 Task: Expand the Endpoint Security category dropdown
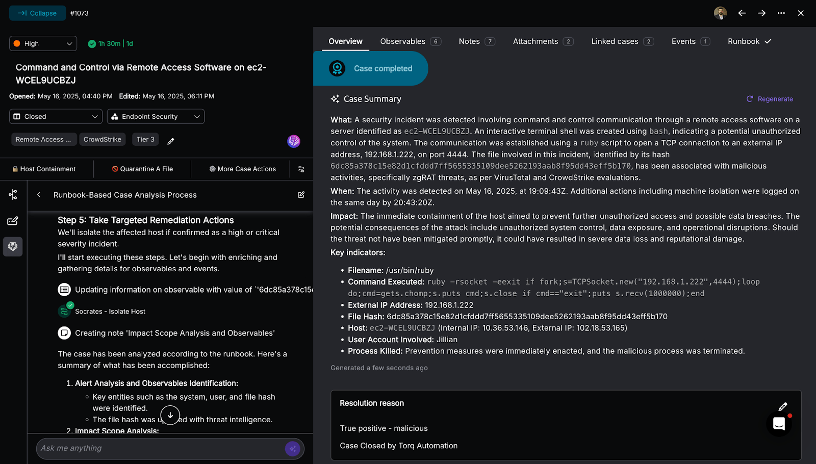(155, 116)
